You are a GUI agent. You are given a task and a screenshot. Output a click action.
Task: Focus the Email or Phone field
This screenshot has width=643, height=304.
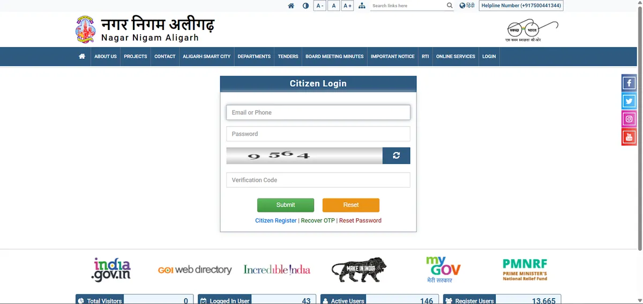318,112
